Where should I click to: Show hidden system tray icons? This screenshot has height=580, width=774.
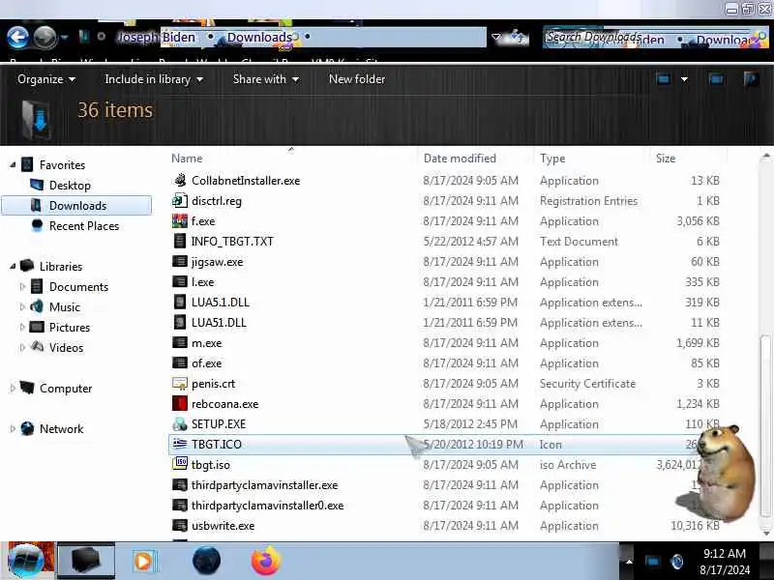point(629,562)
